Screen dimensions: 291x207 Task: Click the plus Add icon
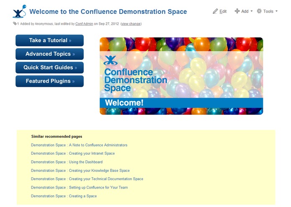(237, 11)
